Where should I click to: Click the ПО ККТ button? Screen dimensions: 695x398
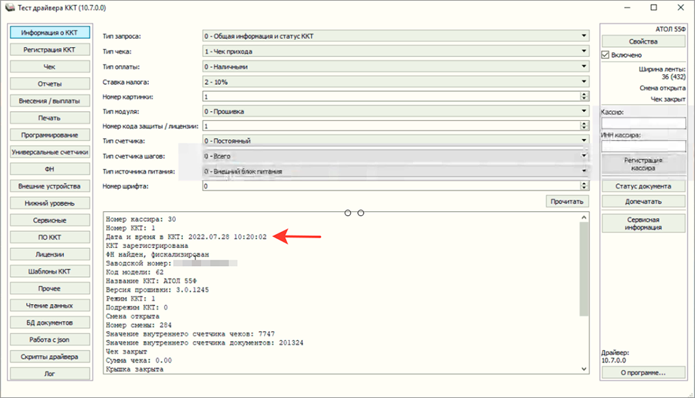pyautogui.click(x=49, y=238)
